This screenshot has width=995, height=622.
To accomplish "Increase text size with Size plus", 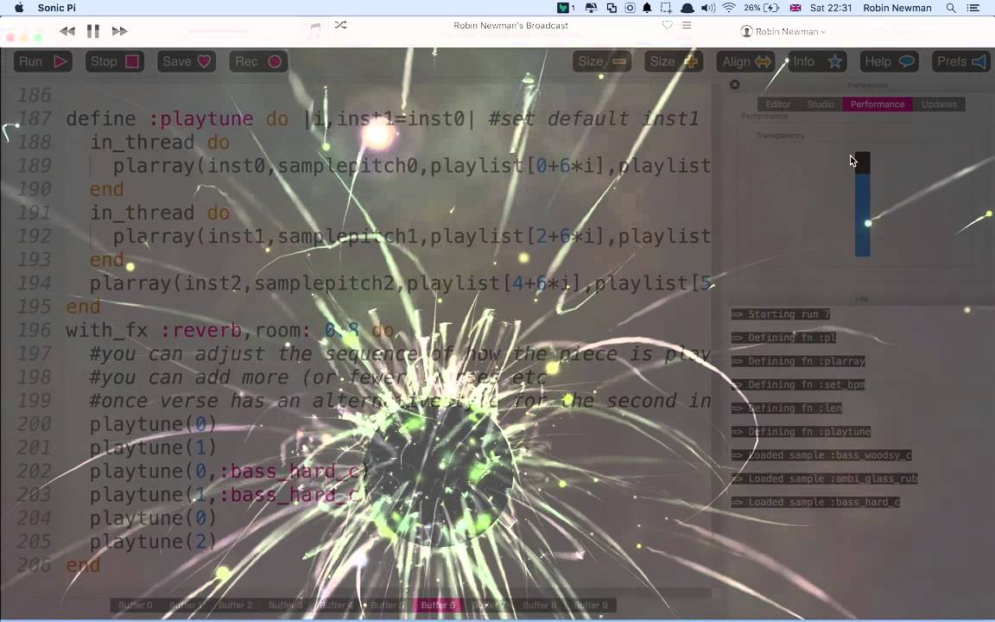I will click(674, 61).
